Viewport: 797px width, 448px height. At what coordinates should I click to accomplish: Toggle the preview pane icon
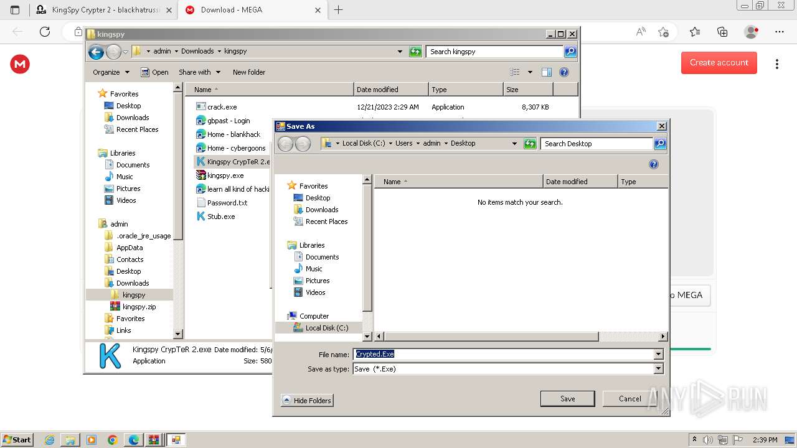coord(547,72)
